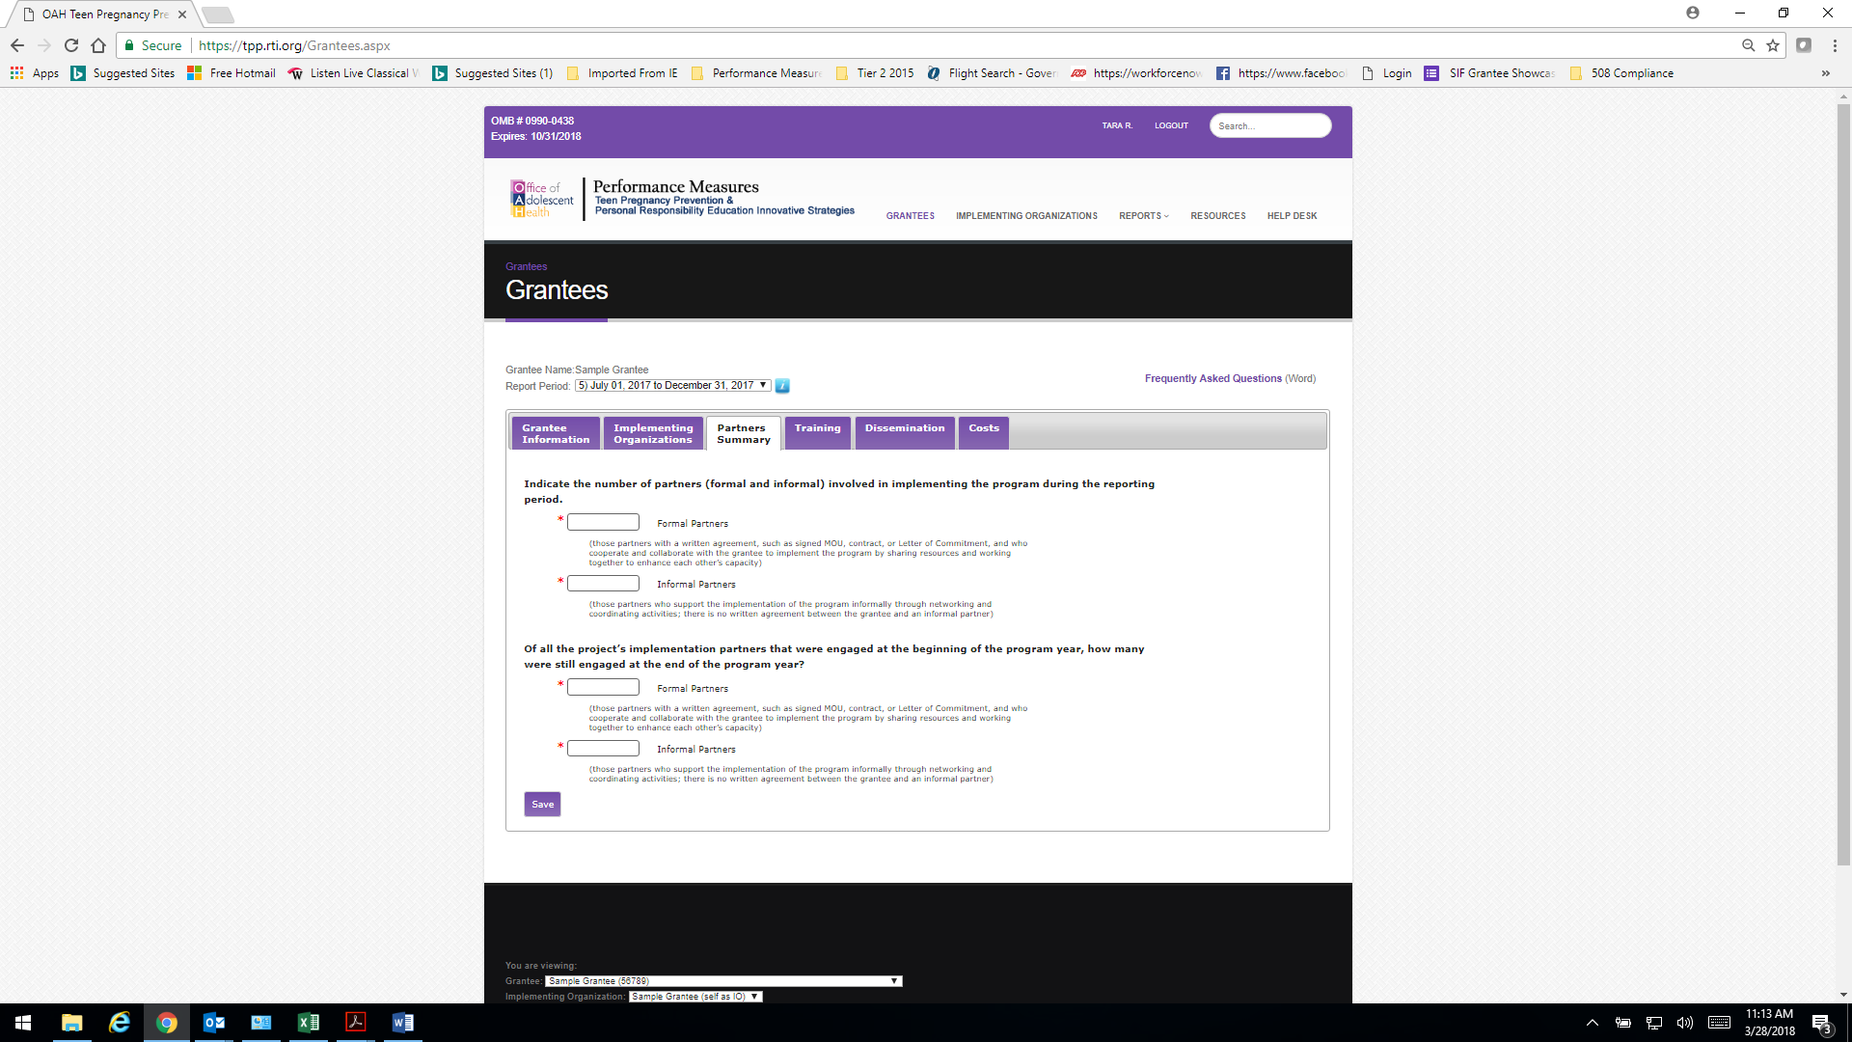Viewport: 1852px width, 1042px height.
Task: Expand the Grantee selector in the footer
Action: tap(723, 981)
